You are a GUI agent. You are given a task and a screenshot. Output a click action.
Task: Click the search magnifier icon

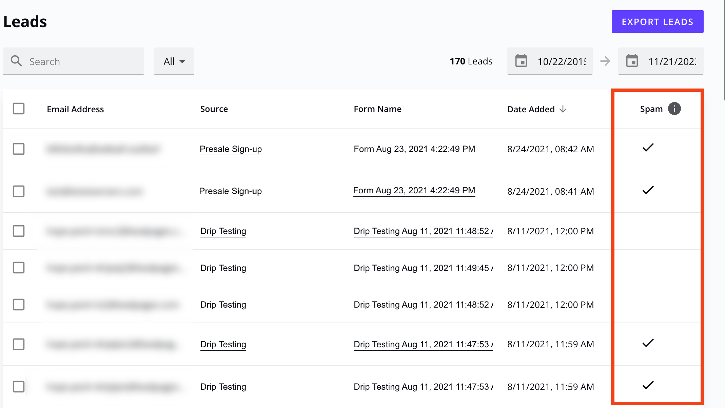(x=16, y=61)
